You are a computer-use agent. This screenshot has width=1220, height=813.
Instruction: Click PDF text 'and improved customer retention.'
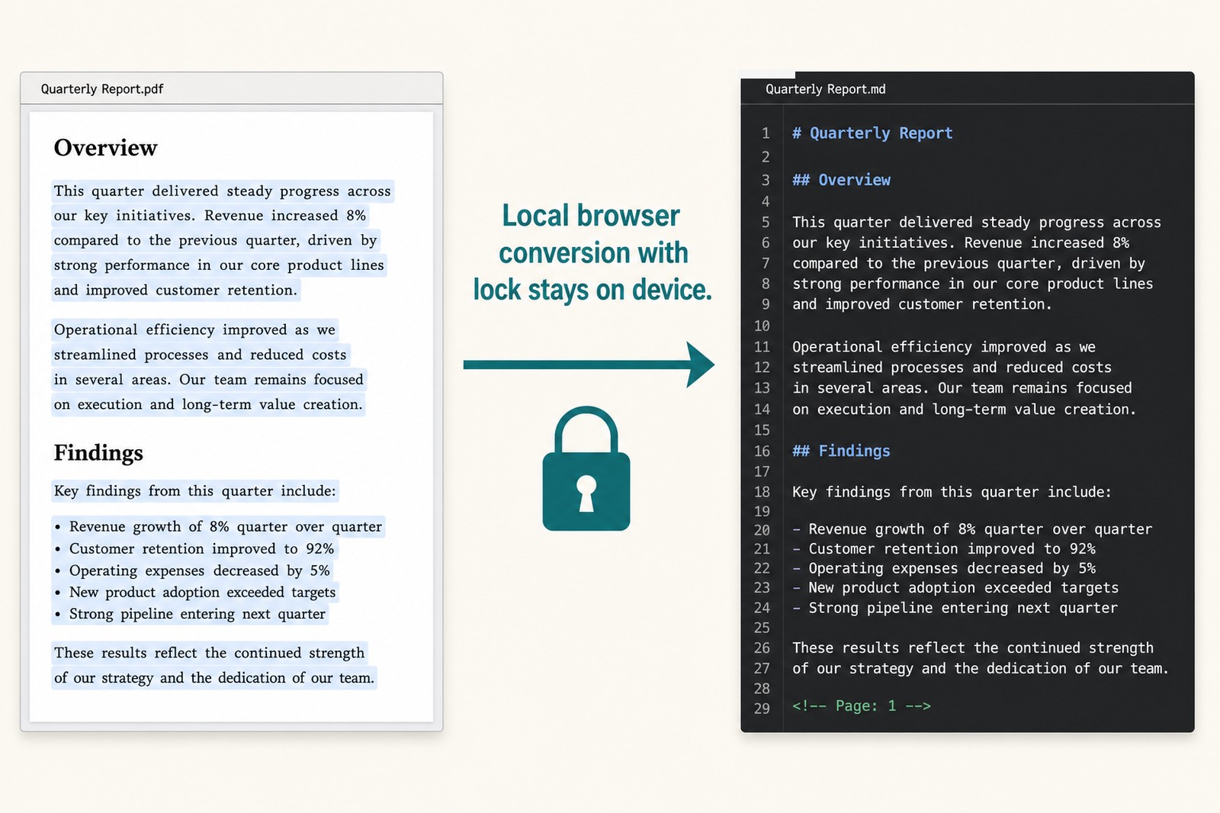[x=175, y=290]
